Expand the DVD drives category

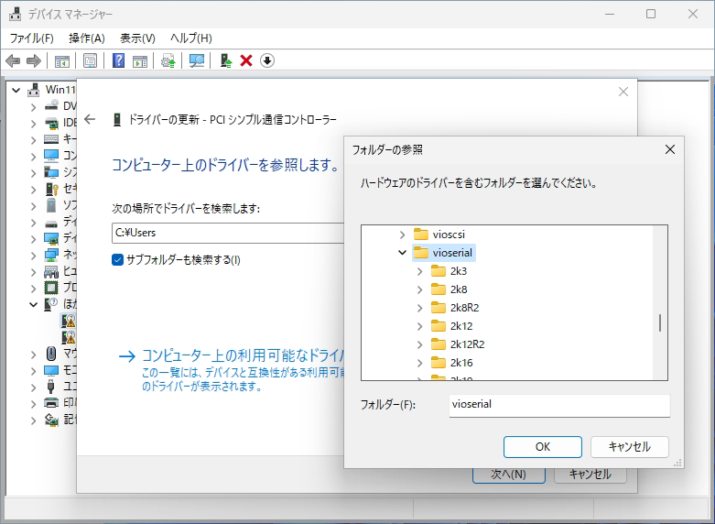(33, 107)
